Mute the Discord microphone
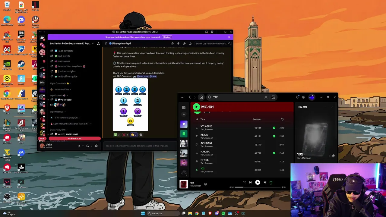Screen dimensions: 386x217 [x=79, y=146]
